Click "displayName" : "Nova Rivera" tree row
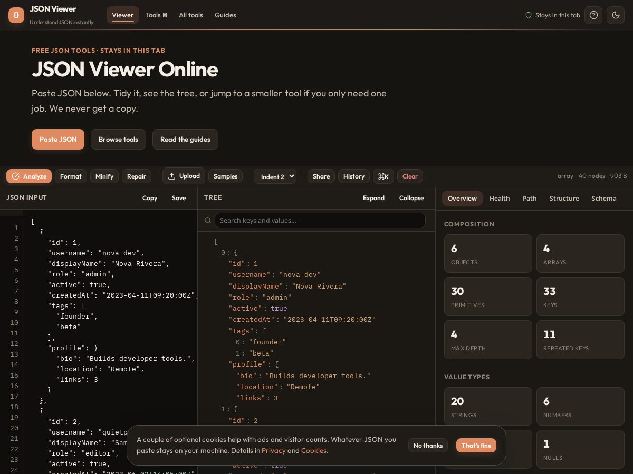The height and width of the screenshot is (474, 633). pos(287,286)
